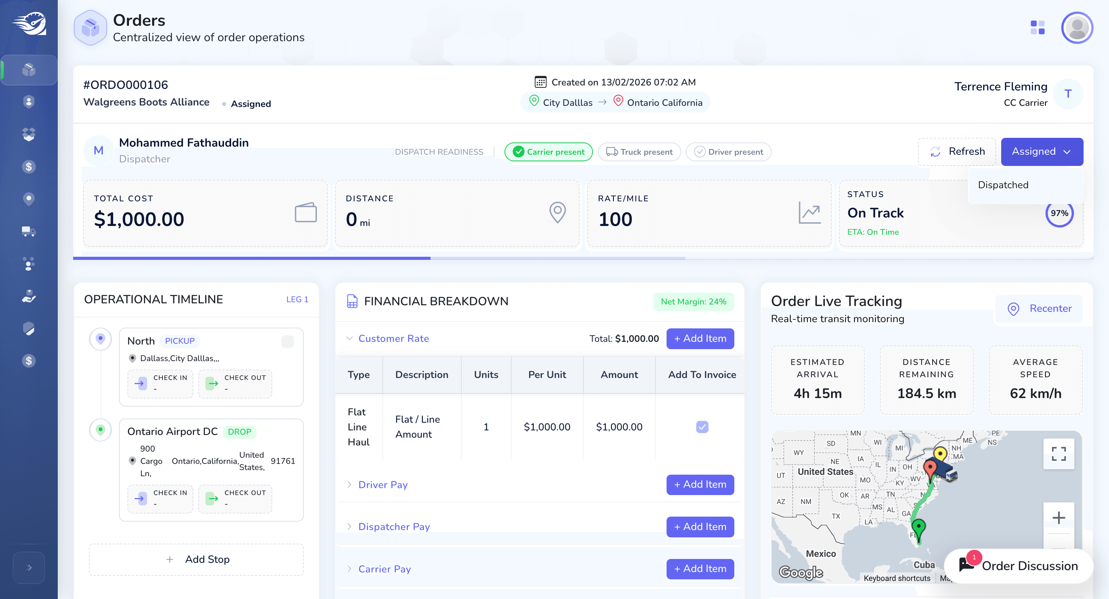Viewport: 1109px width, 599px height.
Task: Click the blue order progress bar
Action: (252, 258)
